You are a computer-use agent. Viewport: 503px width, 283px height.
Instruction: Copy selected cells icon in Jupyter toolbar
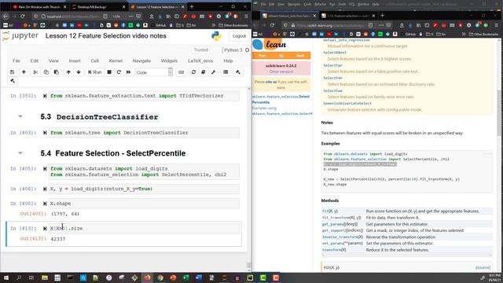point(46,72)
